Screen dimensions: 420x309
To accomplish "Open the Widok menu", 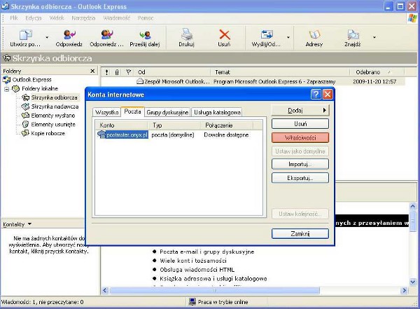I will [57, 18].
